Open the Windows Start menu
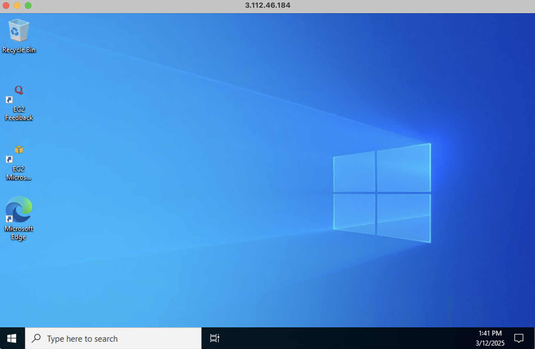Image resolution: width=535 pixels, height=349 pixels. click(x=12, y=338)
